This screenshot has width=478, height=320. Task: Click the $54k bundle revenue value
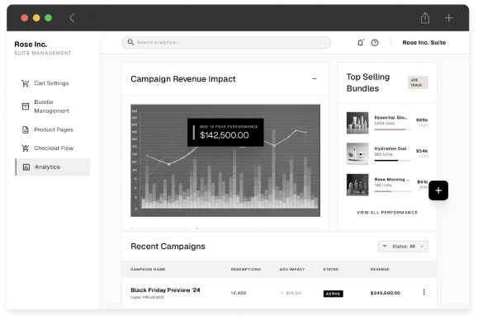[422, 151]
